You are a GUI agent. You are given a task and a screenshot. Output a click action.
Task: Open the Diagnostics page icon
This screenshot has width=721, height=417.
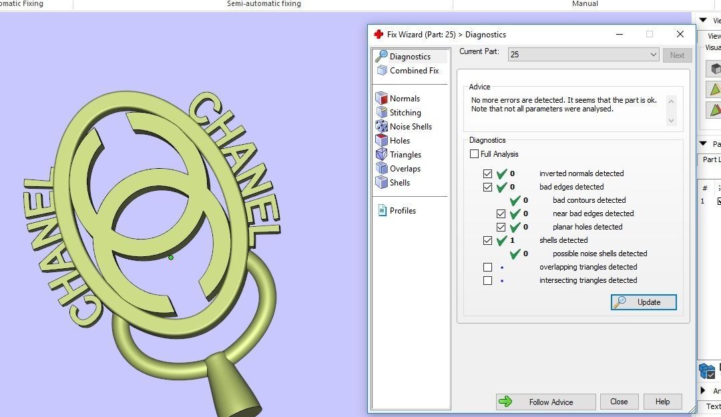(381, 56)
